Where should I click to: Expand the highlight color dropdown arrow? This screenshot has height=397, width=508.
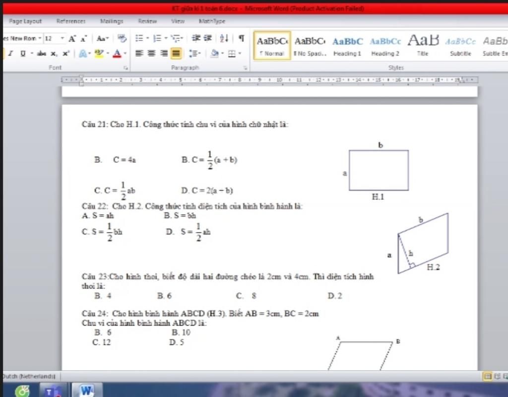tap(108, 53)
